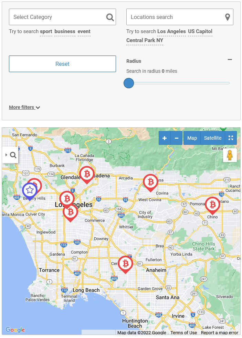Click the Santa Ana map label

[x=168, y=297]
